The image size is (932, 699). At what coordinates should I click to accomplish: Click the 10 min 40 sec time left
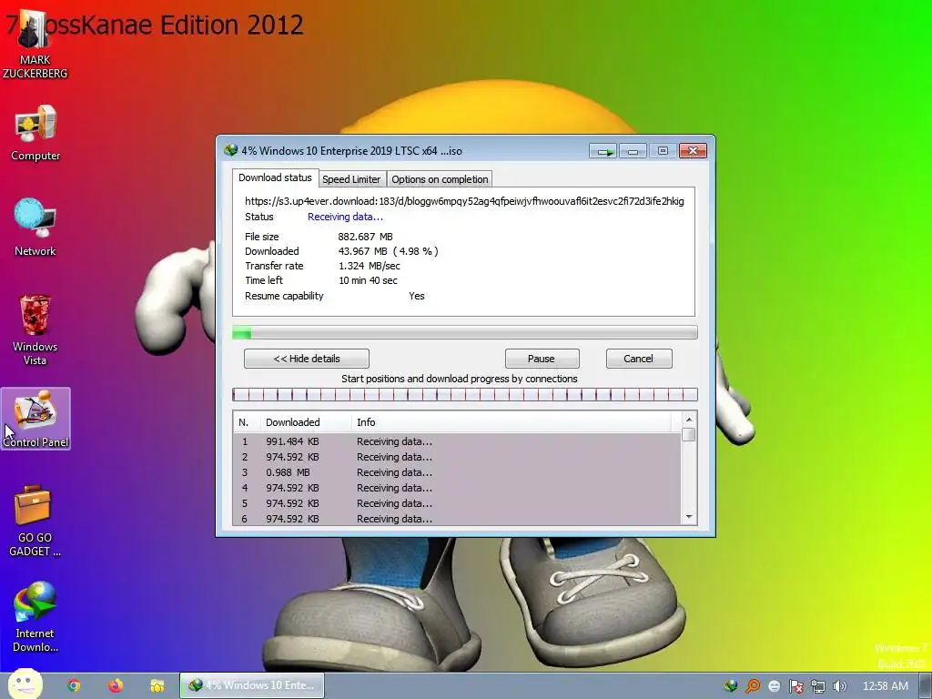point(368,280)
